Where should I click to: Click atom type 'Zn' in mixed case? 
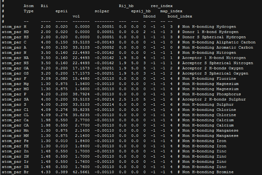click(x=26, y=152)
